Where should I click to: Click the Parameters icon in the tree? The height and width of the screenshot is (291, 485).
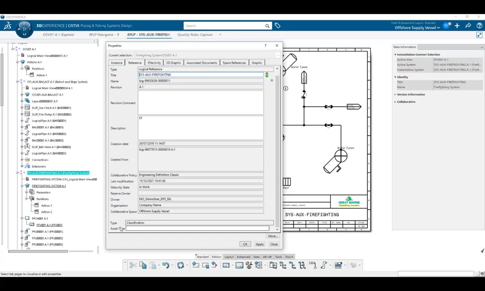[32, 192]
